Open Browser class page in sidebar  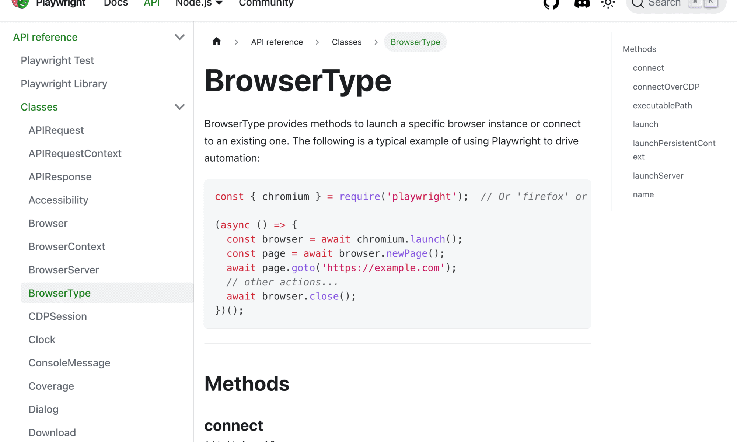(48, 223)
